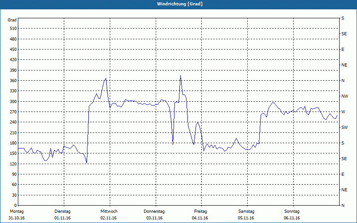Click the SW compass label on right axis
Image resolution: width=357 pixels, height=223 pixels.
click(x=345, y=128)
